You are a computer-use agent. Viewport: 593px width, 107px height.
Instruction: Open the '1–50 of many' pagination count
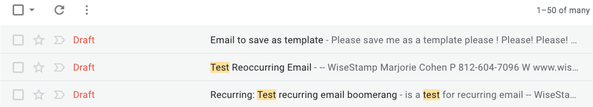click(563, 10)
